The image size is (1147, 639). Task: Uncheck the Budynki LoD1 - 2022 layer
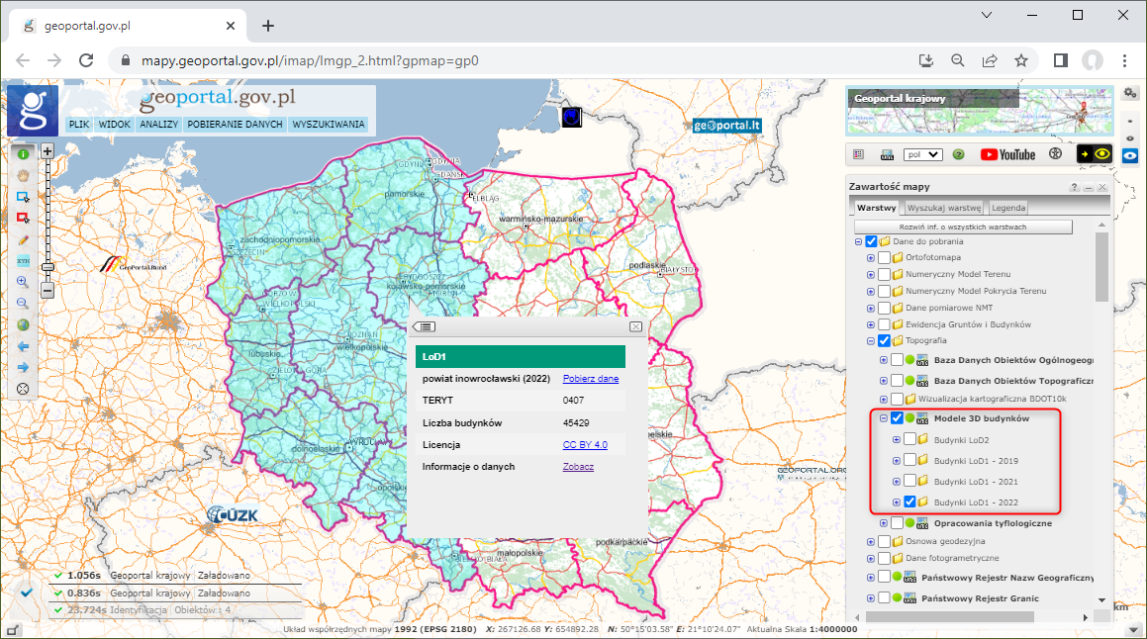tap(909, 502)
